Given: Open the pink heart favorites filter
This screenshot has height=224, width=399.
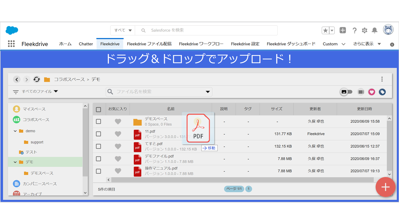Looking at the screenshot, I should (x=372, y=92).
